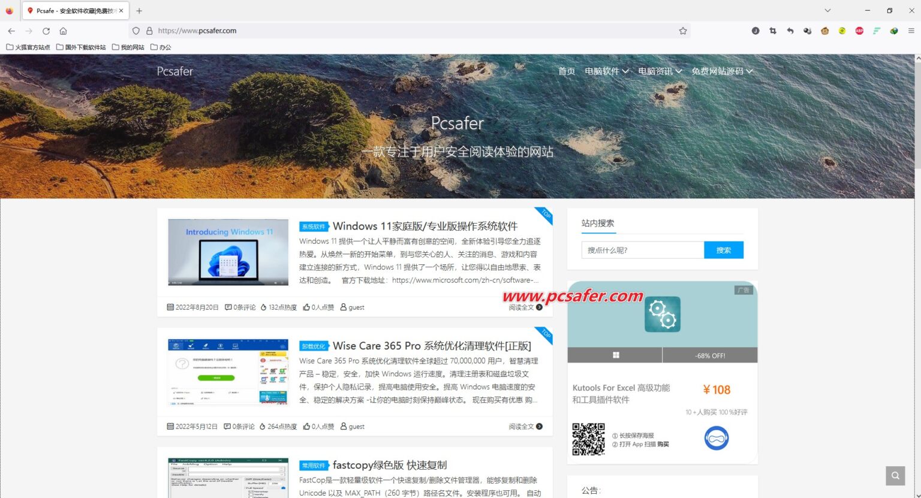Open the 国外下载软件站 bookmarks folder
921x498 pixels.
81,47
